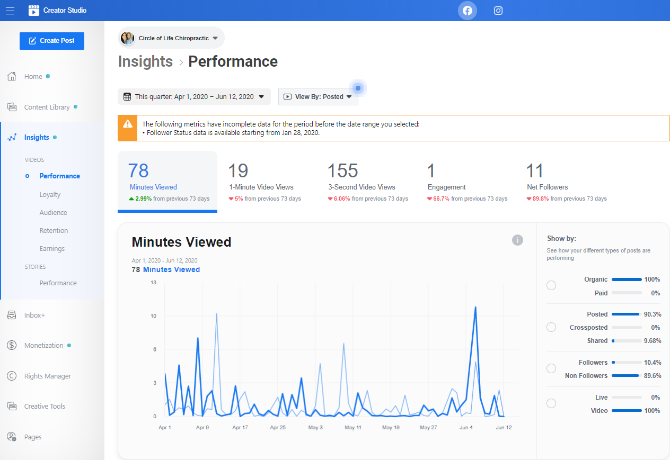Viewport: 670px width, 460px height.
Task: Click the Video 100% progress bar
Action: click(627, 411)
